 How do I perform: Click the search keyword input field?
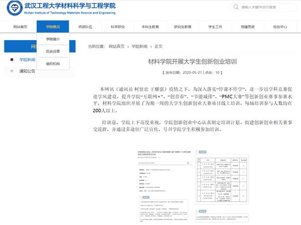[x=265, y=7]
